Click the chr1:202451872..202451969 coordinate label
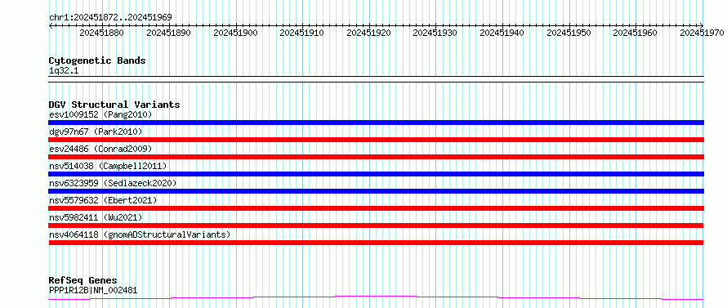Image resolution: width=727 pixels, height=308 pixels. [110, 17]
